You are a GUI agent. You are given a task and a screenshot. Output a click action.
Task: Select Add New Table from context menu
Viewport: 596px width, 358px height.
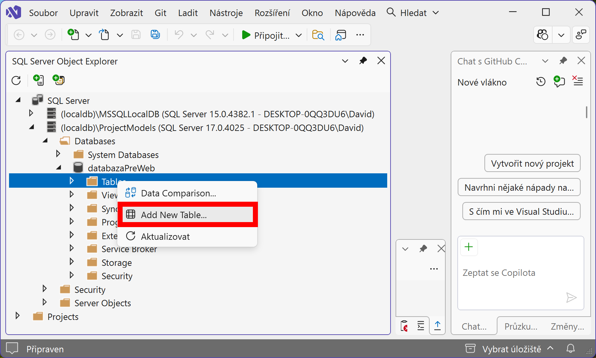[188, 215]
